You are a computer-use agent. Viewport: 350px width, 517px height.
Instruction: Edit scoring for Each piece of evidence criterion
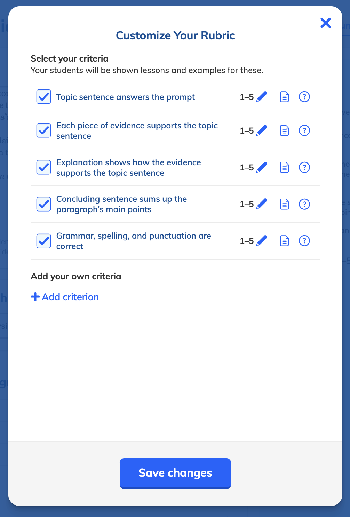tap(263, 130)
